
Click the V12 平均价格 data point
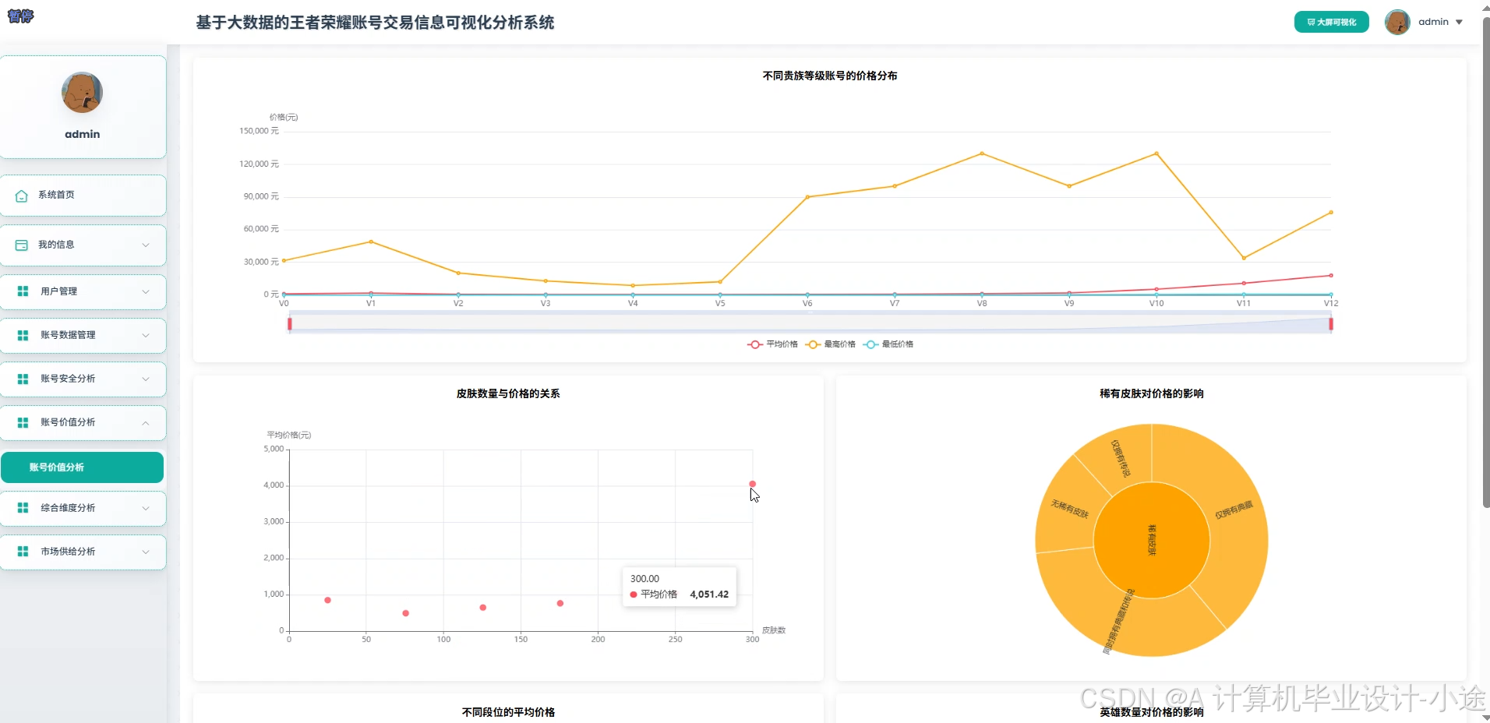coord(1331,275)
